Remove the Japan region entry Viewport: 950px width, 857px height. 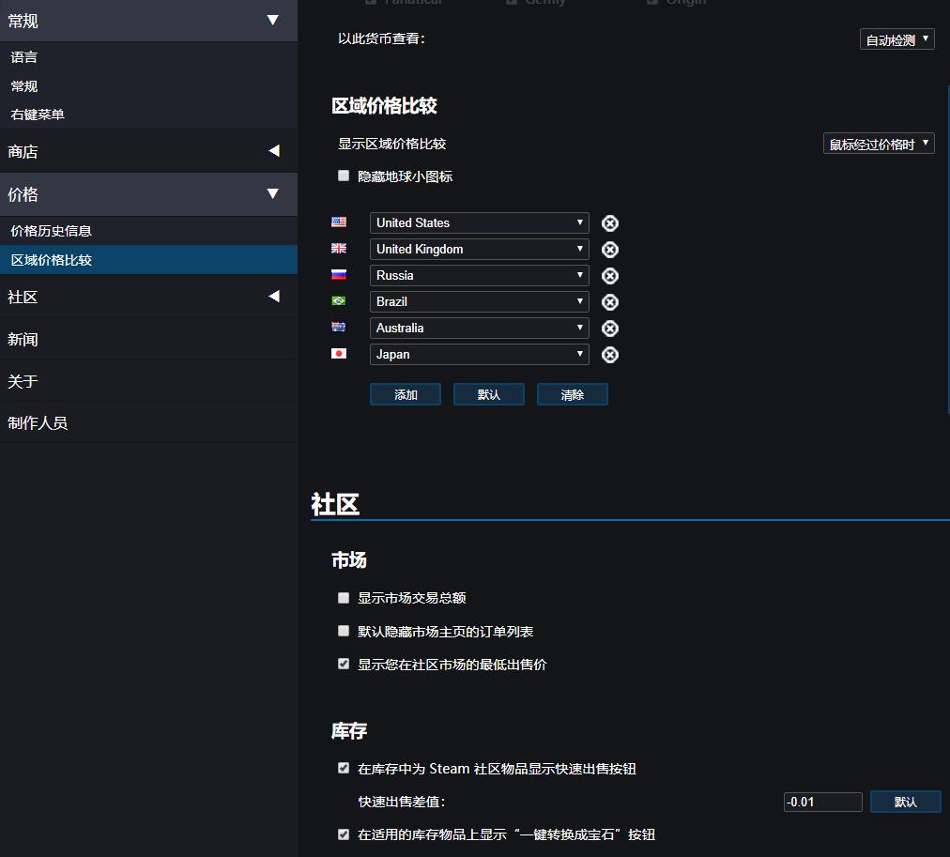609,354
